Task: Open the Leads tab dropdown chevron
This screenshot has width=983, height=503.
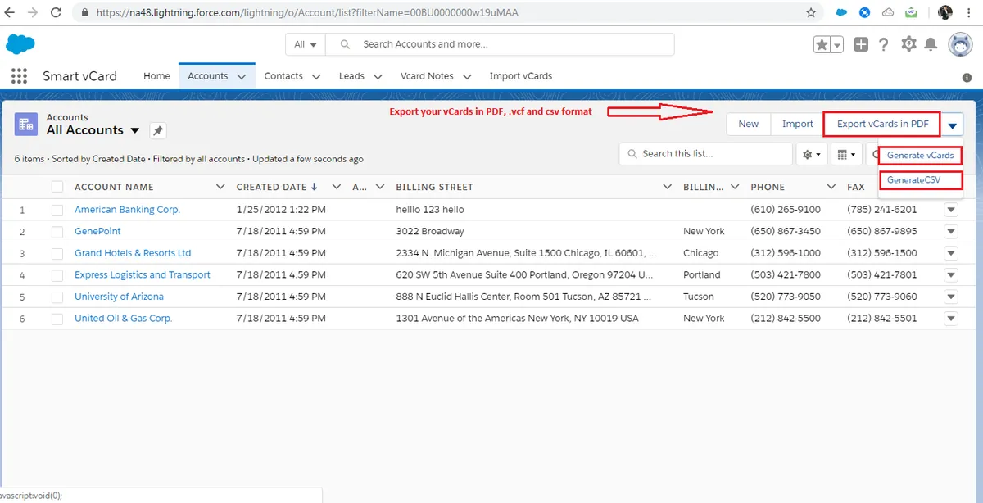Action: [x=378, y=76]
